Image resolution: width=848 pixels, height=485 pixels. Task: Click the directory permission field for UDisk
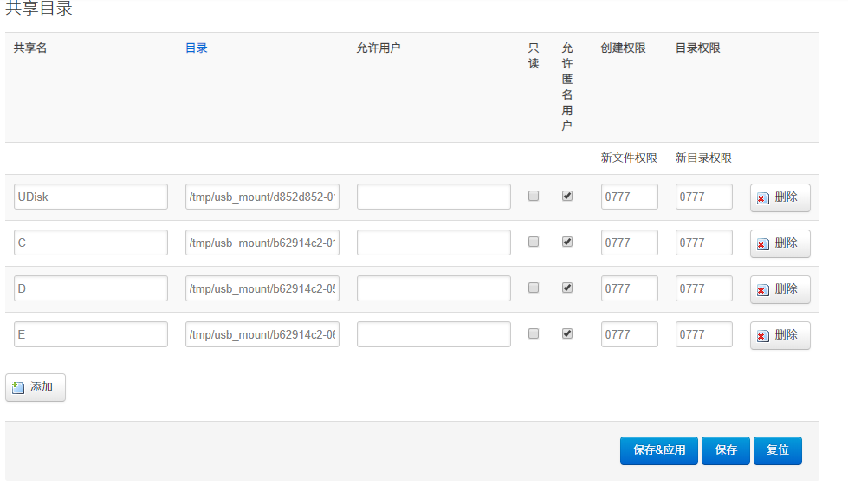pyautogui.click(x=703, y=197)
